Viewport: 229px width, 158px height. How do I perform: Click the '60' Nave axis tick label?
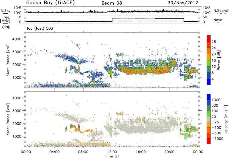click(x=205, y=17)
